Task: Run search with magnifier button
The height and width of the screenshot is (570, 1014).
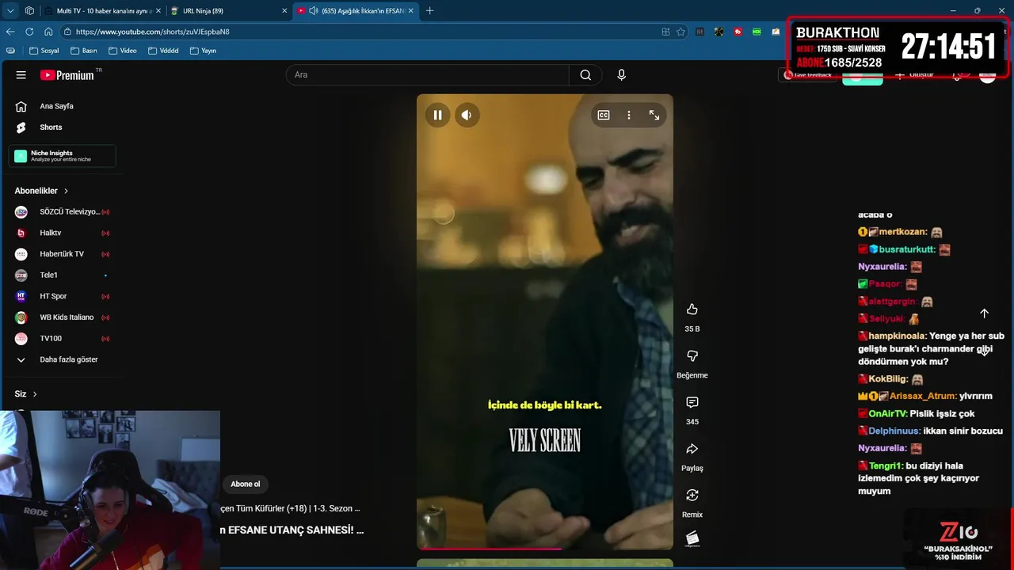Action: point(585,74)
